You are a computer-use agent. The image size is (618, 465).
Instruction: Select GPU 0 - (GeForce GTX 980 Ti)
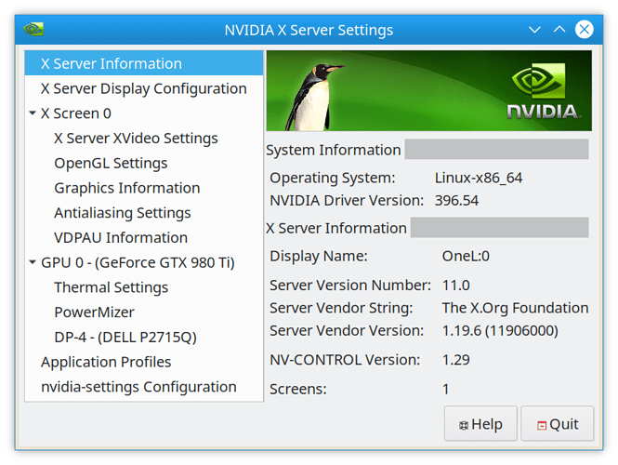tap(138, 262)
